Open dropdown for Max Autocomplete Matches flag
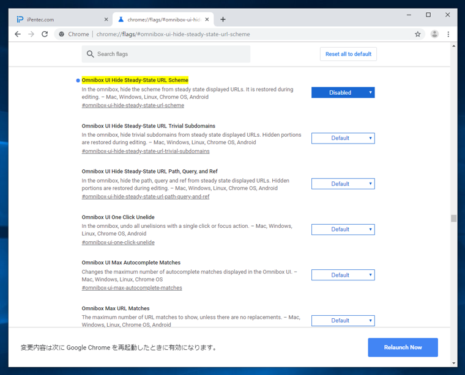 [343, 275]
